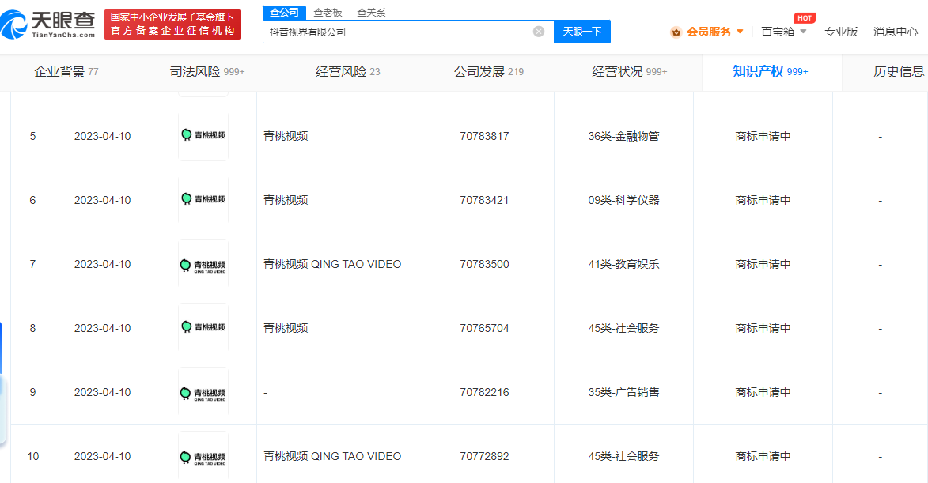928x483 pixels.
Task: Open trademark thumbnail in row 5
Action: [x=203, y=136]
